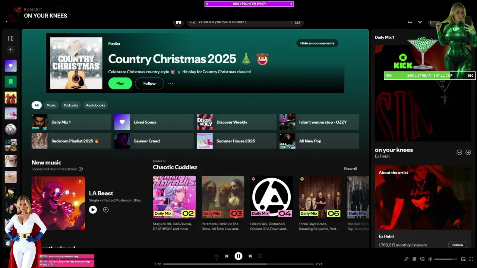Open Chaotic Cuddlez profile heading
The width and height of the screenshot is (477, 268).
coord(175,167)
